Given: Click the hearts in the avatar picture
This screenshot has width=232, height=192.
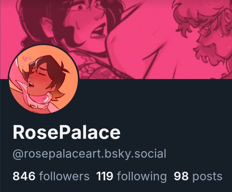Looking at the screenshot, I should [x=26, y=59].
